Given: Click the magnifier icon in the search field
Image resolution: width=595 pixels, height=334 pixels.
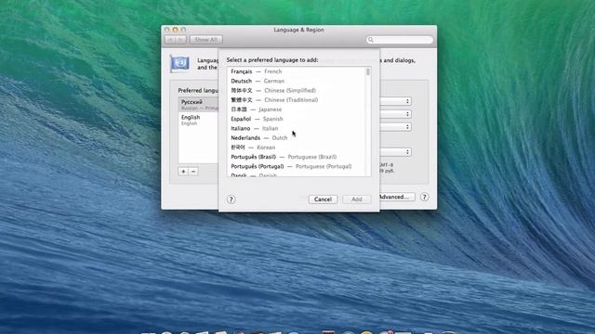Looking at the screenshot, I should [x=371, y=40].
